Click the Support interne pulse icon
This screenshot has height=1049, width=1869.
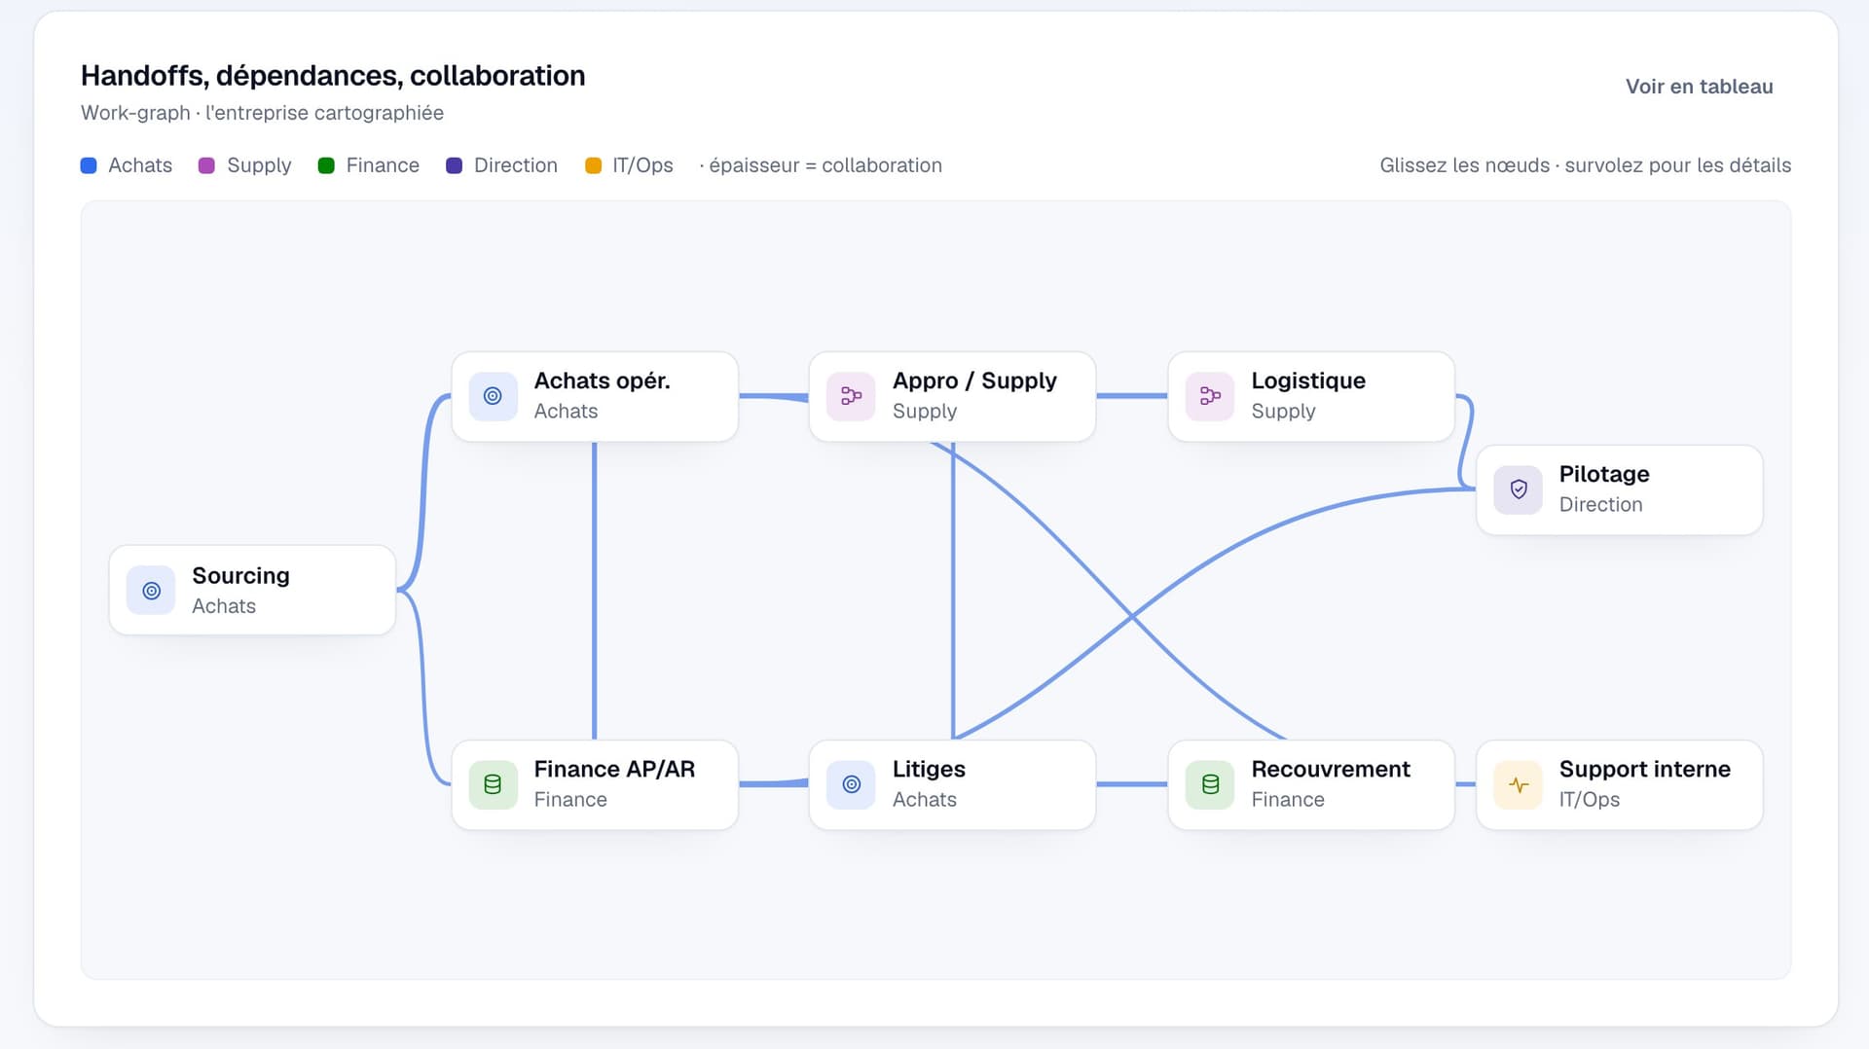[x=1518, y=784]
